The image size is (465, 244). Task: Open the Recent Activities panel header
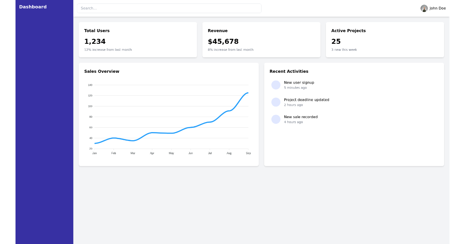[289, 71]
